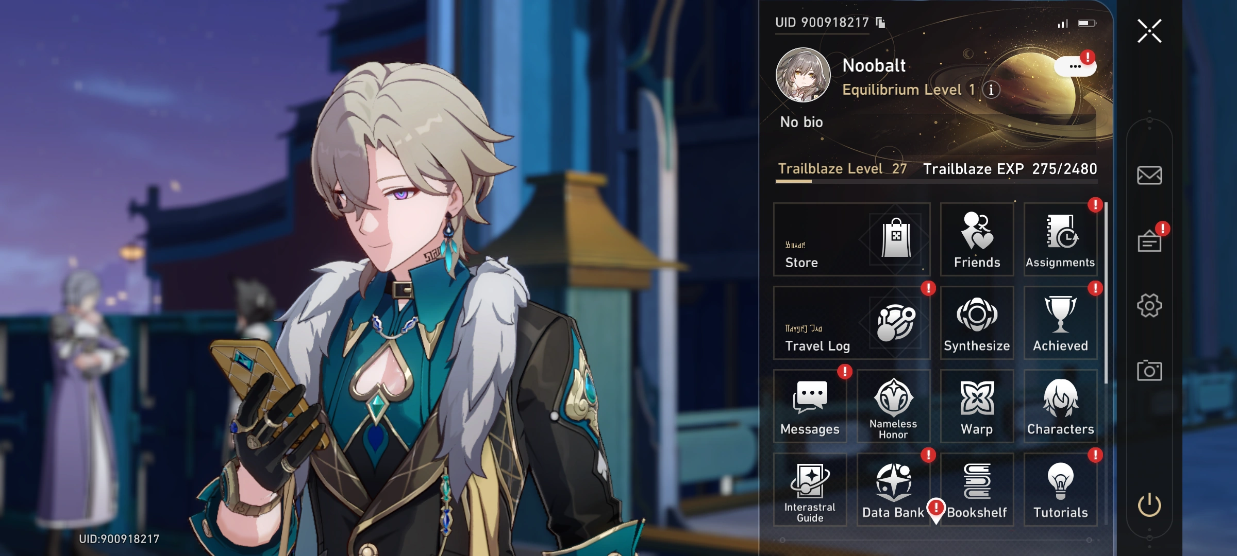Open the Friends panel

(x=977, y=239)
